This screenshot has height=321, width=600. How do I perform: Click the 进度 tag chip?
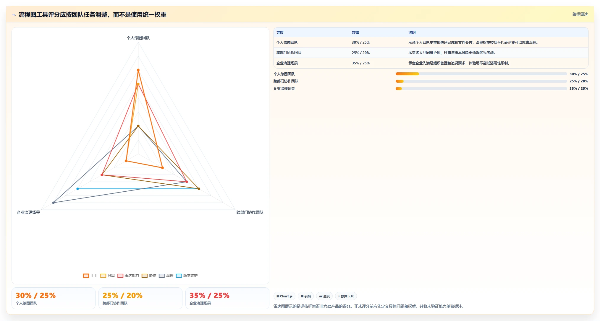coord(324,296)
